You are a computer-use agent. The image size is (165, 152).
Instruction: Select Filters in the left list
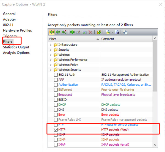coord(8,42)
